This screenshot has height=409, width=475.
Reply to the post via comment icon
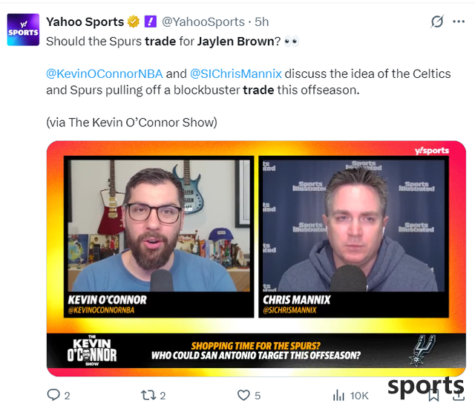(53, 395)
